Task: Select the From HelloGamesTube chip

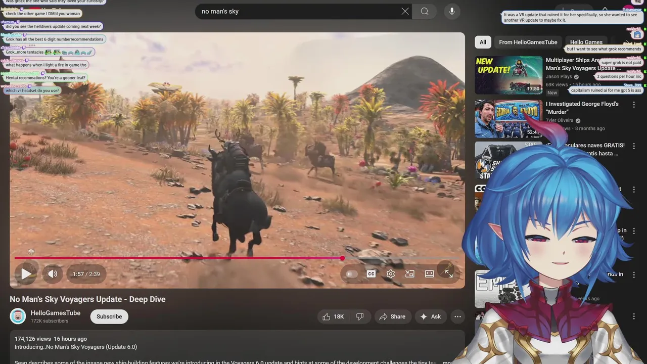Action: click(x=528, y=42)
